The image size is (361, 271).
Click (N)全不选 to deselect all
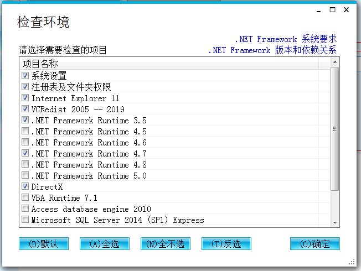165,244
